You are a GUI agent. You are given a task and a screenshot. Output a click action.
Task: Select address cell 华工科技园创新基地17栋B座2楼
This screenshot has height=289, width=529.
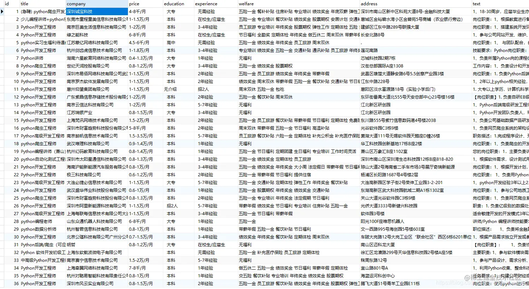click(416, 144)
